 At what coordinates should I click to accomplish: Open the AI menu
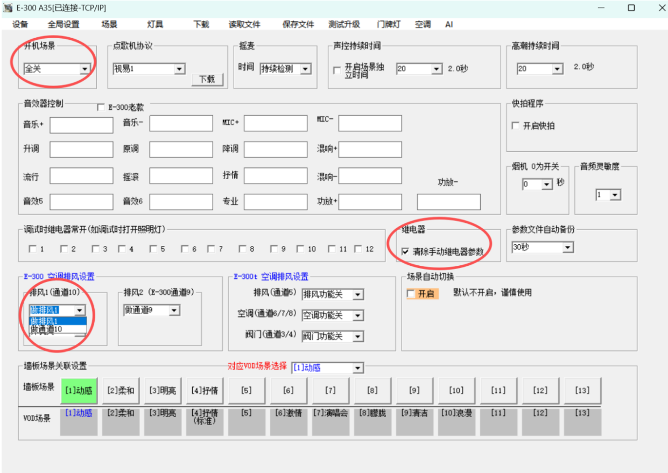[449, 24]
